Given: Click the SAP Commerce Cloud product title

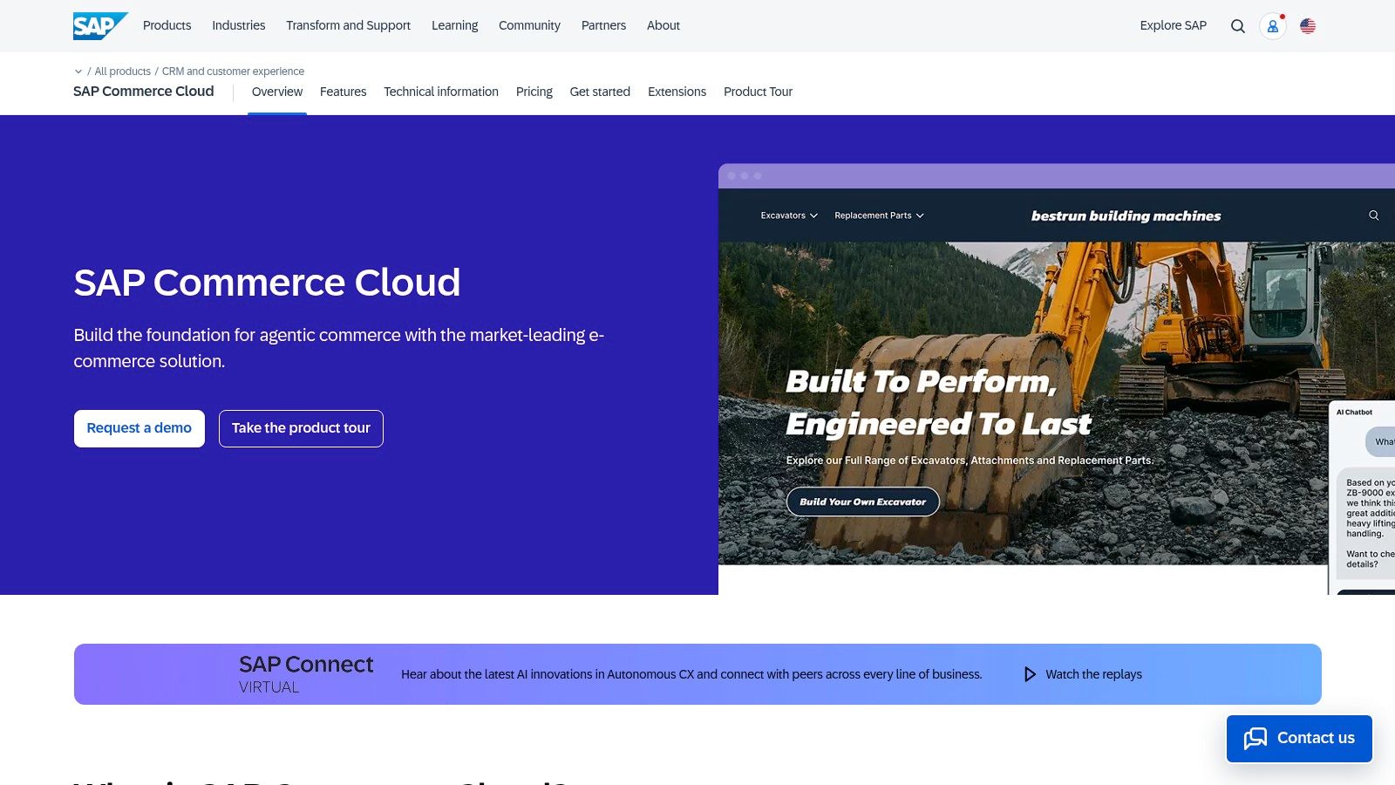Looking at the screenshot, I should point(143,92).
